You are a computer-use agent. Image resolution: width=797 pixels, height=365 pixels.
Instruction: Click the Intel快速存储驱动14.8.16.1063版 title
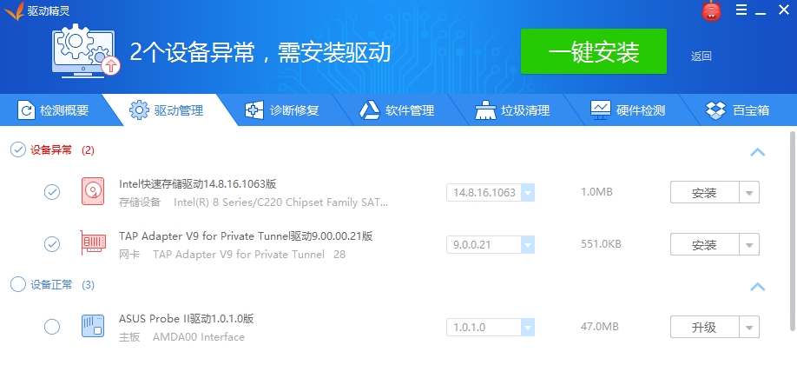198,183
